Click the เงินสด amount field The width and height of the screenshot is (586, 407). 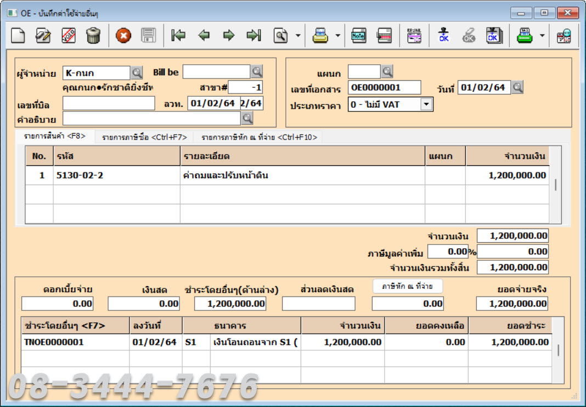pos(144,304)
